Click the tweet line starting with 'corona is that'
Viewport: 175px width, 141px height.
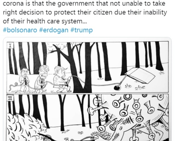point(84,4)
